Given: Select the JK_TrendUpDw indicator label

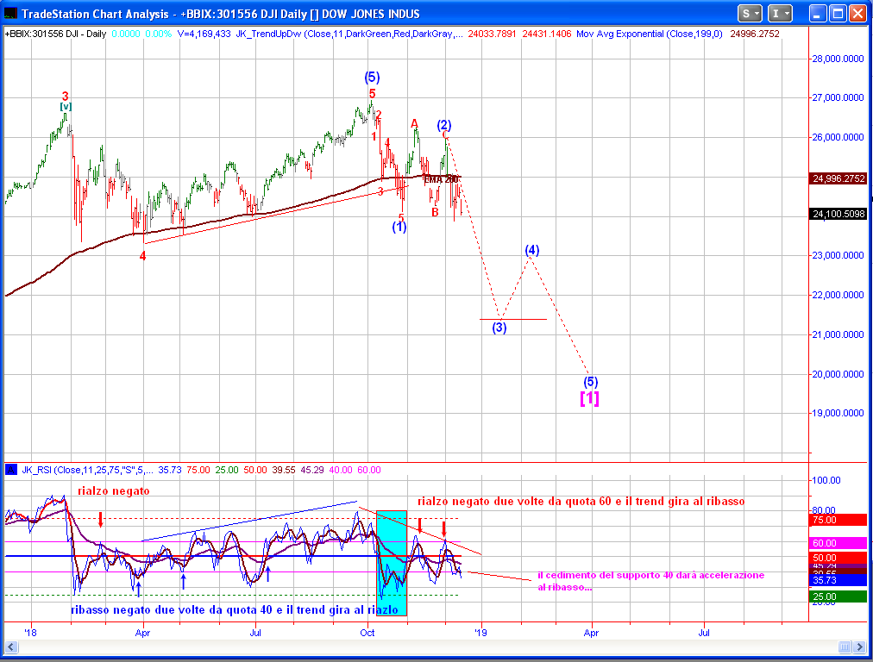Looking at the screenshot, I should (x=349, y=34).
